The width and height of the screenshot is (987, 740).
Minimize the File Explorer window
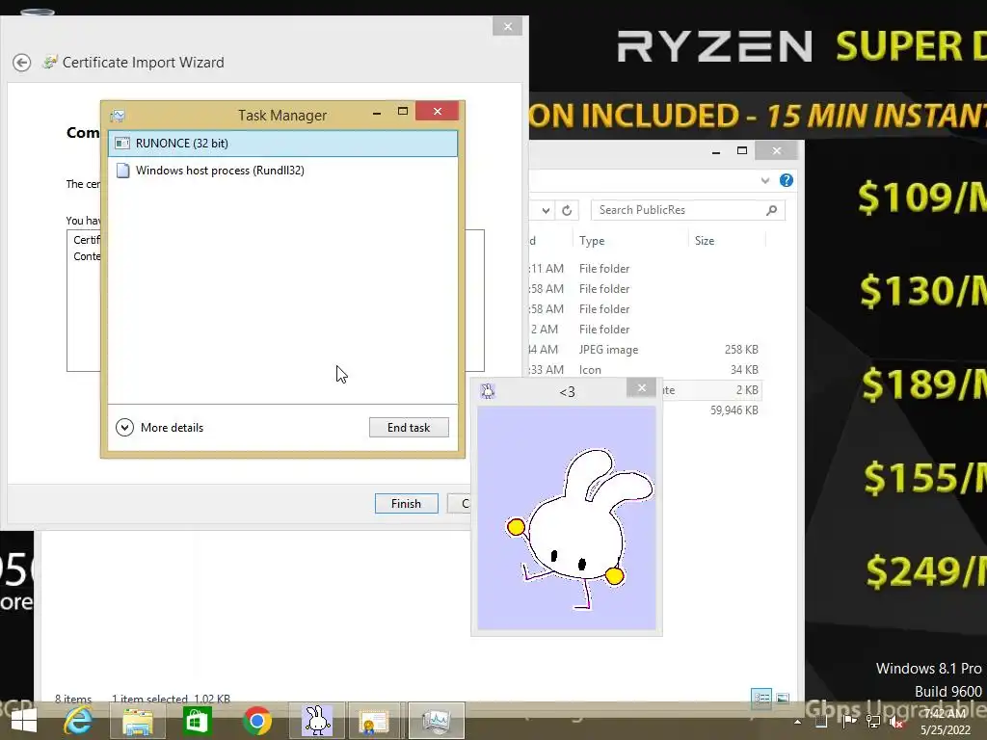point(716,151)
